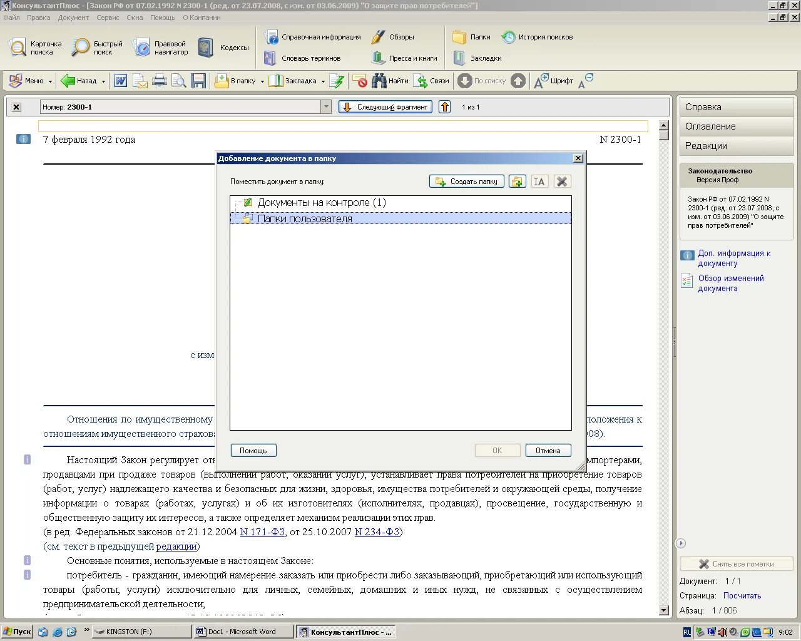Open Сервис menu

pos(108,18)
